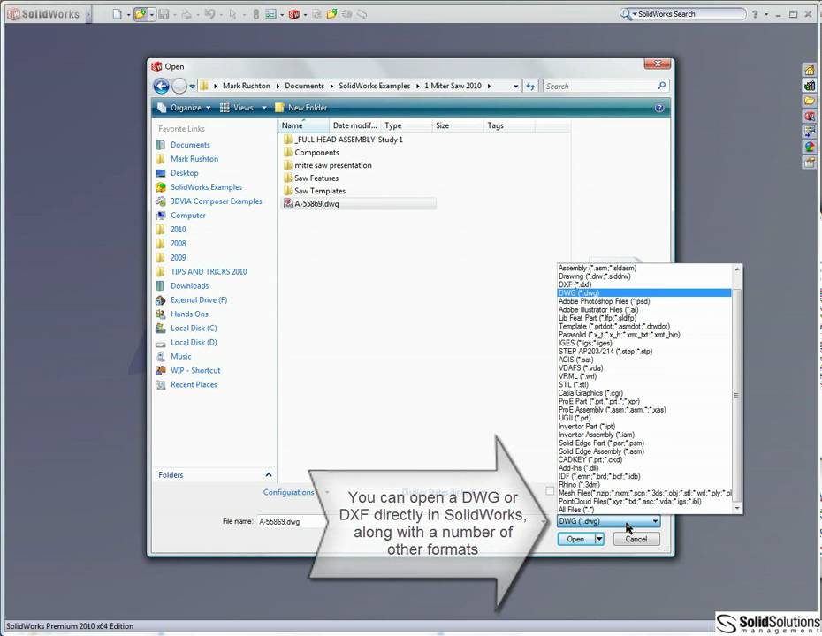Image resolution: width=822 pixels, height=636 pixels.
Task: Expand the SolidWorks logo menu arrow
Action: tap(88, 14)
